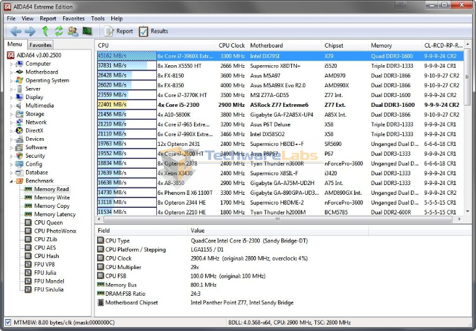476x331 pixels.
Task: Select the 8x Xeon X5550 HT result row
Action: coord(280,66)
